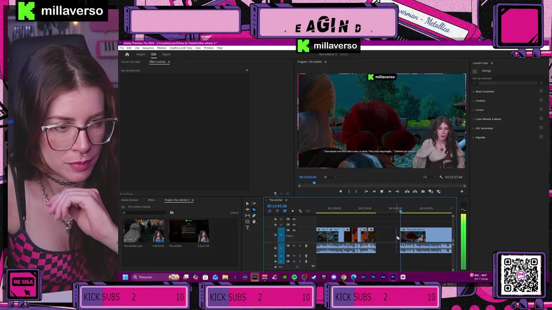Screen dimensions: 552x310
Task: Select the Ripple Edit tool
Action: tap(248, 209)
